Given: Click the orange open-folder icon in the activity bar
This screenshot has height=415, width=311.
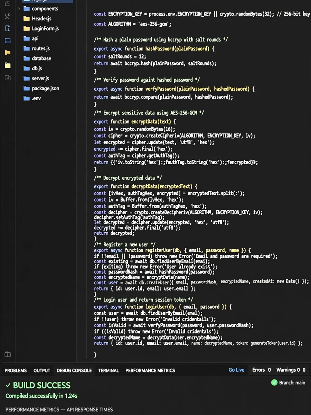Looking at the screenshot, I should (x=8, y=53).
